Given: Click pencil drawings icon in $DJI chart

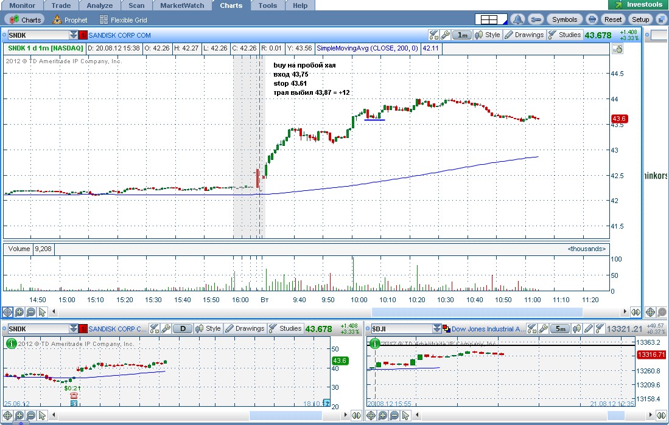Looking at the screenshot, I should click(x=589, y=329).
